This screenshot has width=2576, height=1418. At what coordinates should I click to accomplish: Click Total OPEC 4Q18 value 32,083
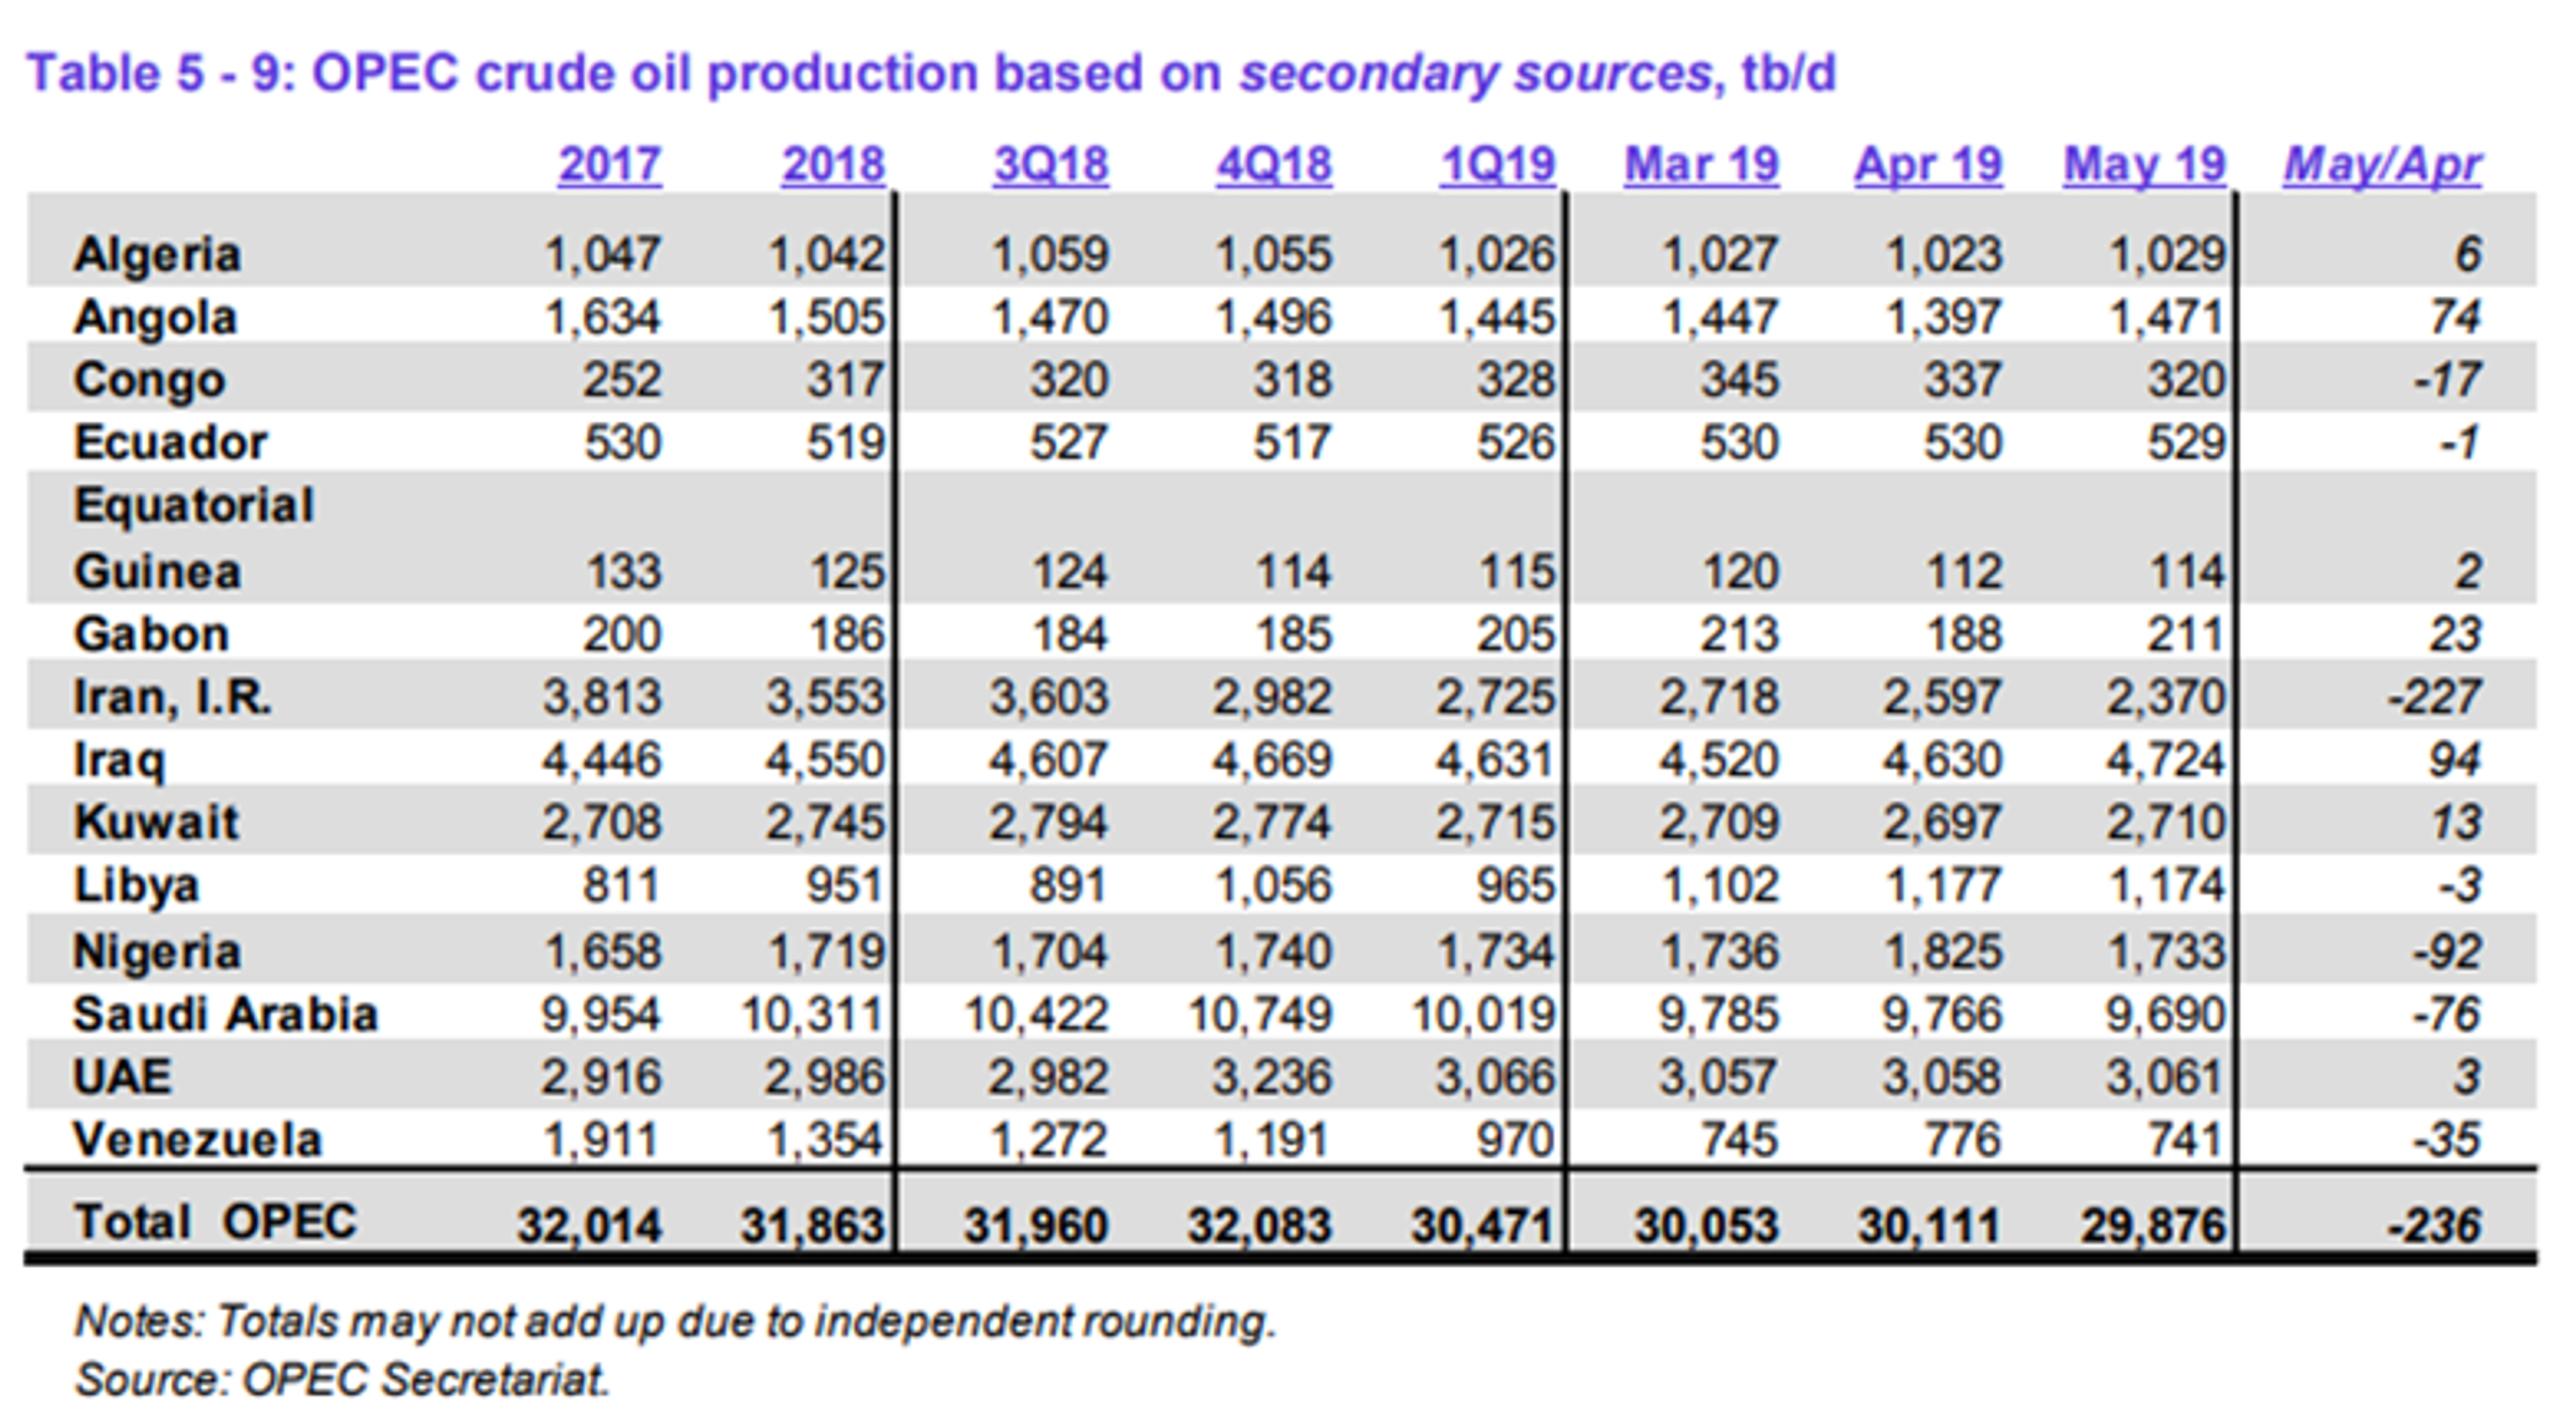pos(1260,1226)
